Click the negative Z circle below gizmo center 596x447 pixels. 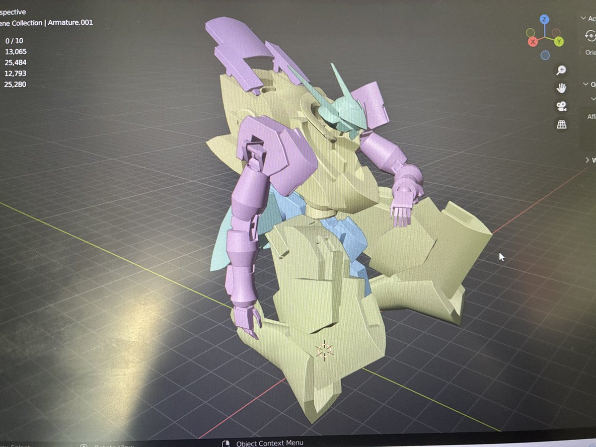click(545, 55)
